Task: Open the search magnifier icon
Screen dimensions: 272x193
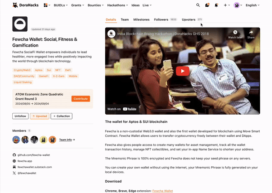Action: tap(198, 5)
